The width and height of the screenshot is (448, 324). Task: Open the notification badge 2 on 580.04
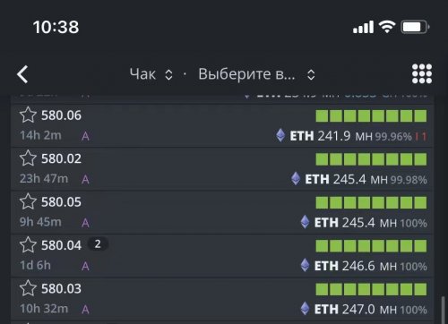(x=98, y=244)
